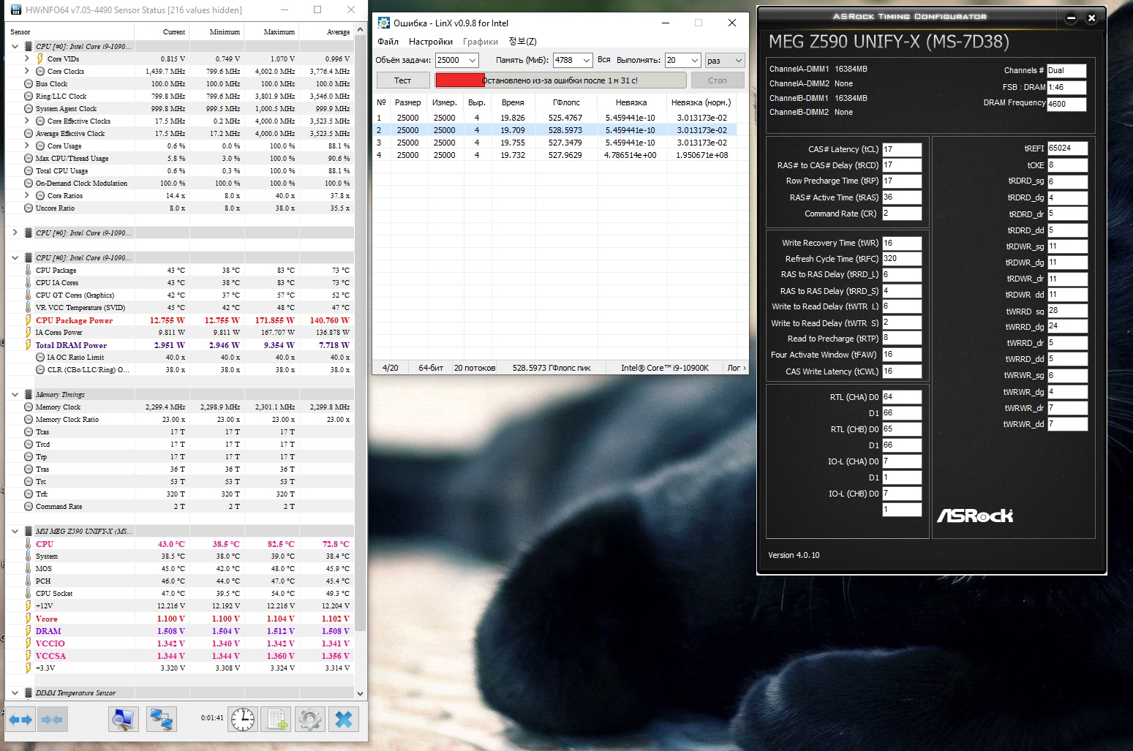The width and height of the screenshot is (1133, 751).
Task: Minimize the ASRock Timing Configurator window
Action: (x=1071, y=18)
